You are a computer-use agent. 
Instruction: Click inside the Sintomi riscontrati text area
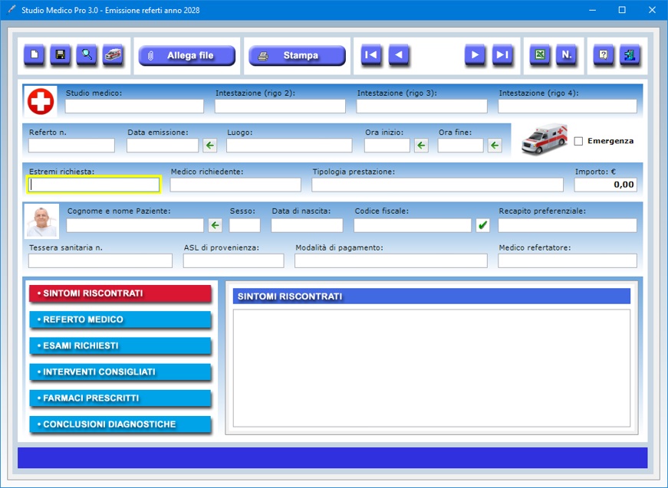coord(432,368)
